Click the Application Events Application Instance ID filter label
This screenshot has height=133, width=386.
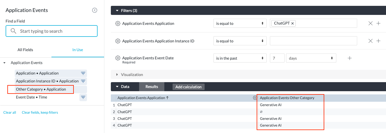[158, 41]
